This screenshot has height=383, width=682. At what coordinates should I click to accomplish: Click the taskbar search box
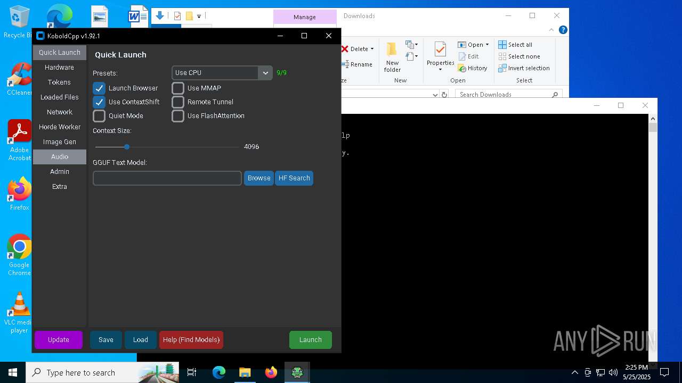pos(102,372)
